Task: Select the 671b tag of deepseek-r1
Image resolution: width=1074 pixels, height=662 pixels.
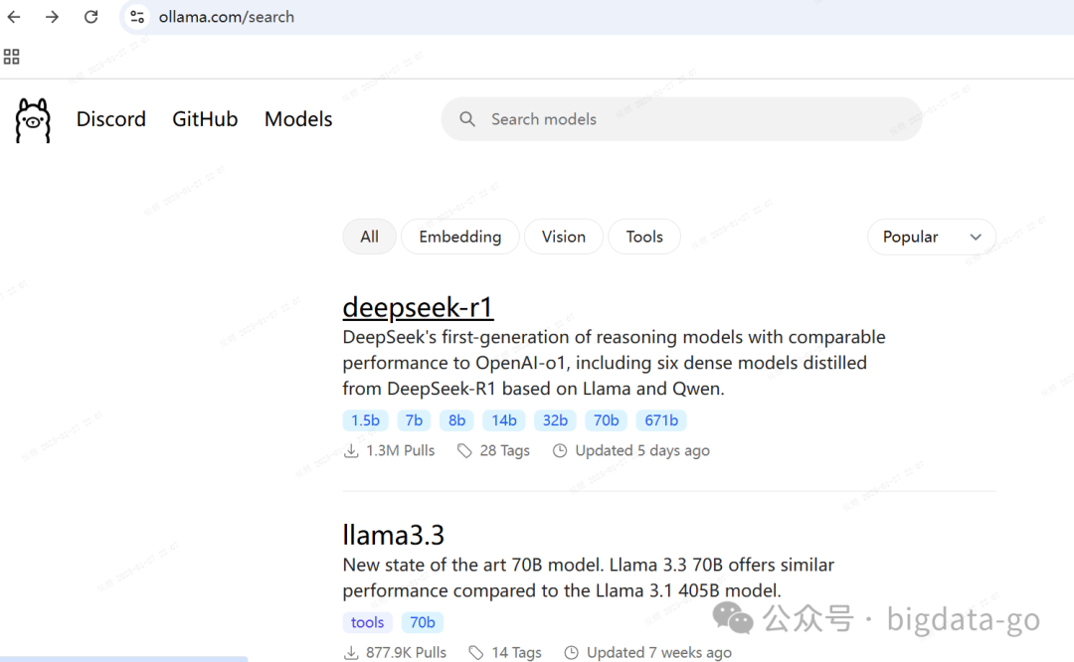Action: point(661,420)
